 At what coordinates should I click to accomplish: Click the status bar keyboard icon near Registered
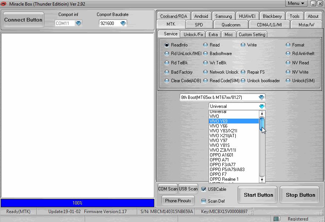point(276,219)
